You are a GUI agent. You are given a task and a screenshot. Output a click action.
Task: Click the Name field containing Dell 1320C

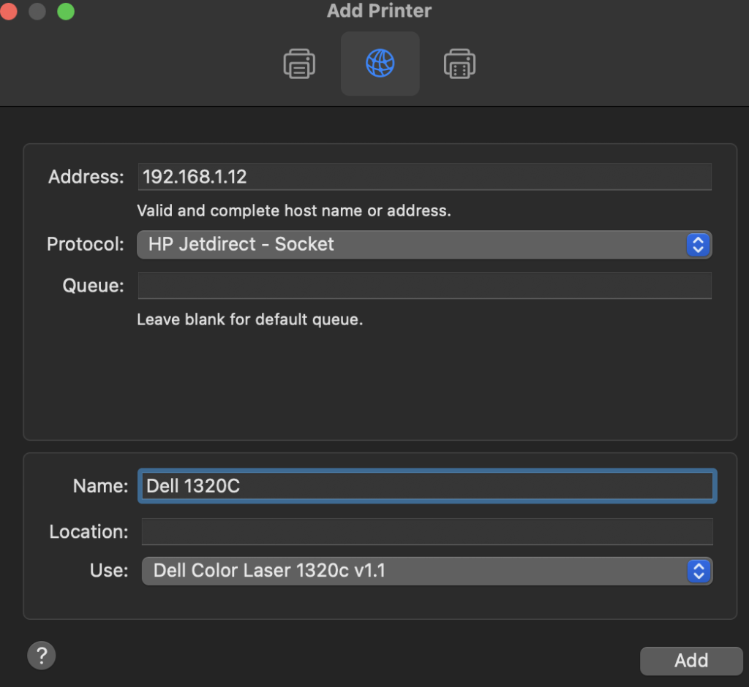pos(426,487)
